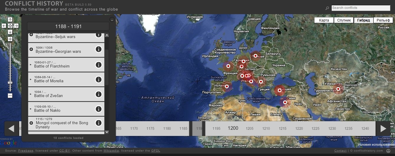Image resolution: width=395 pixels, height=156 pixels.
Task: Select the Рельеф map type
Action: pyautogui.click(x=383, y=20)
